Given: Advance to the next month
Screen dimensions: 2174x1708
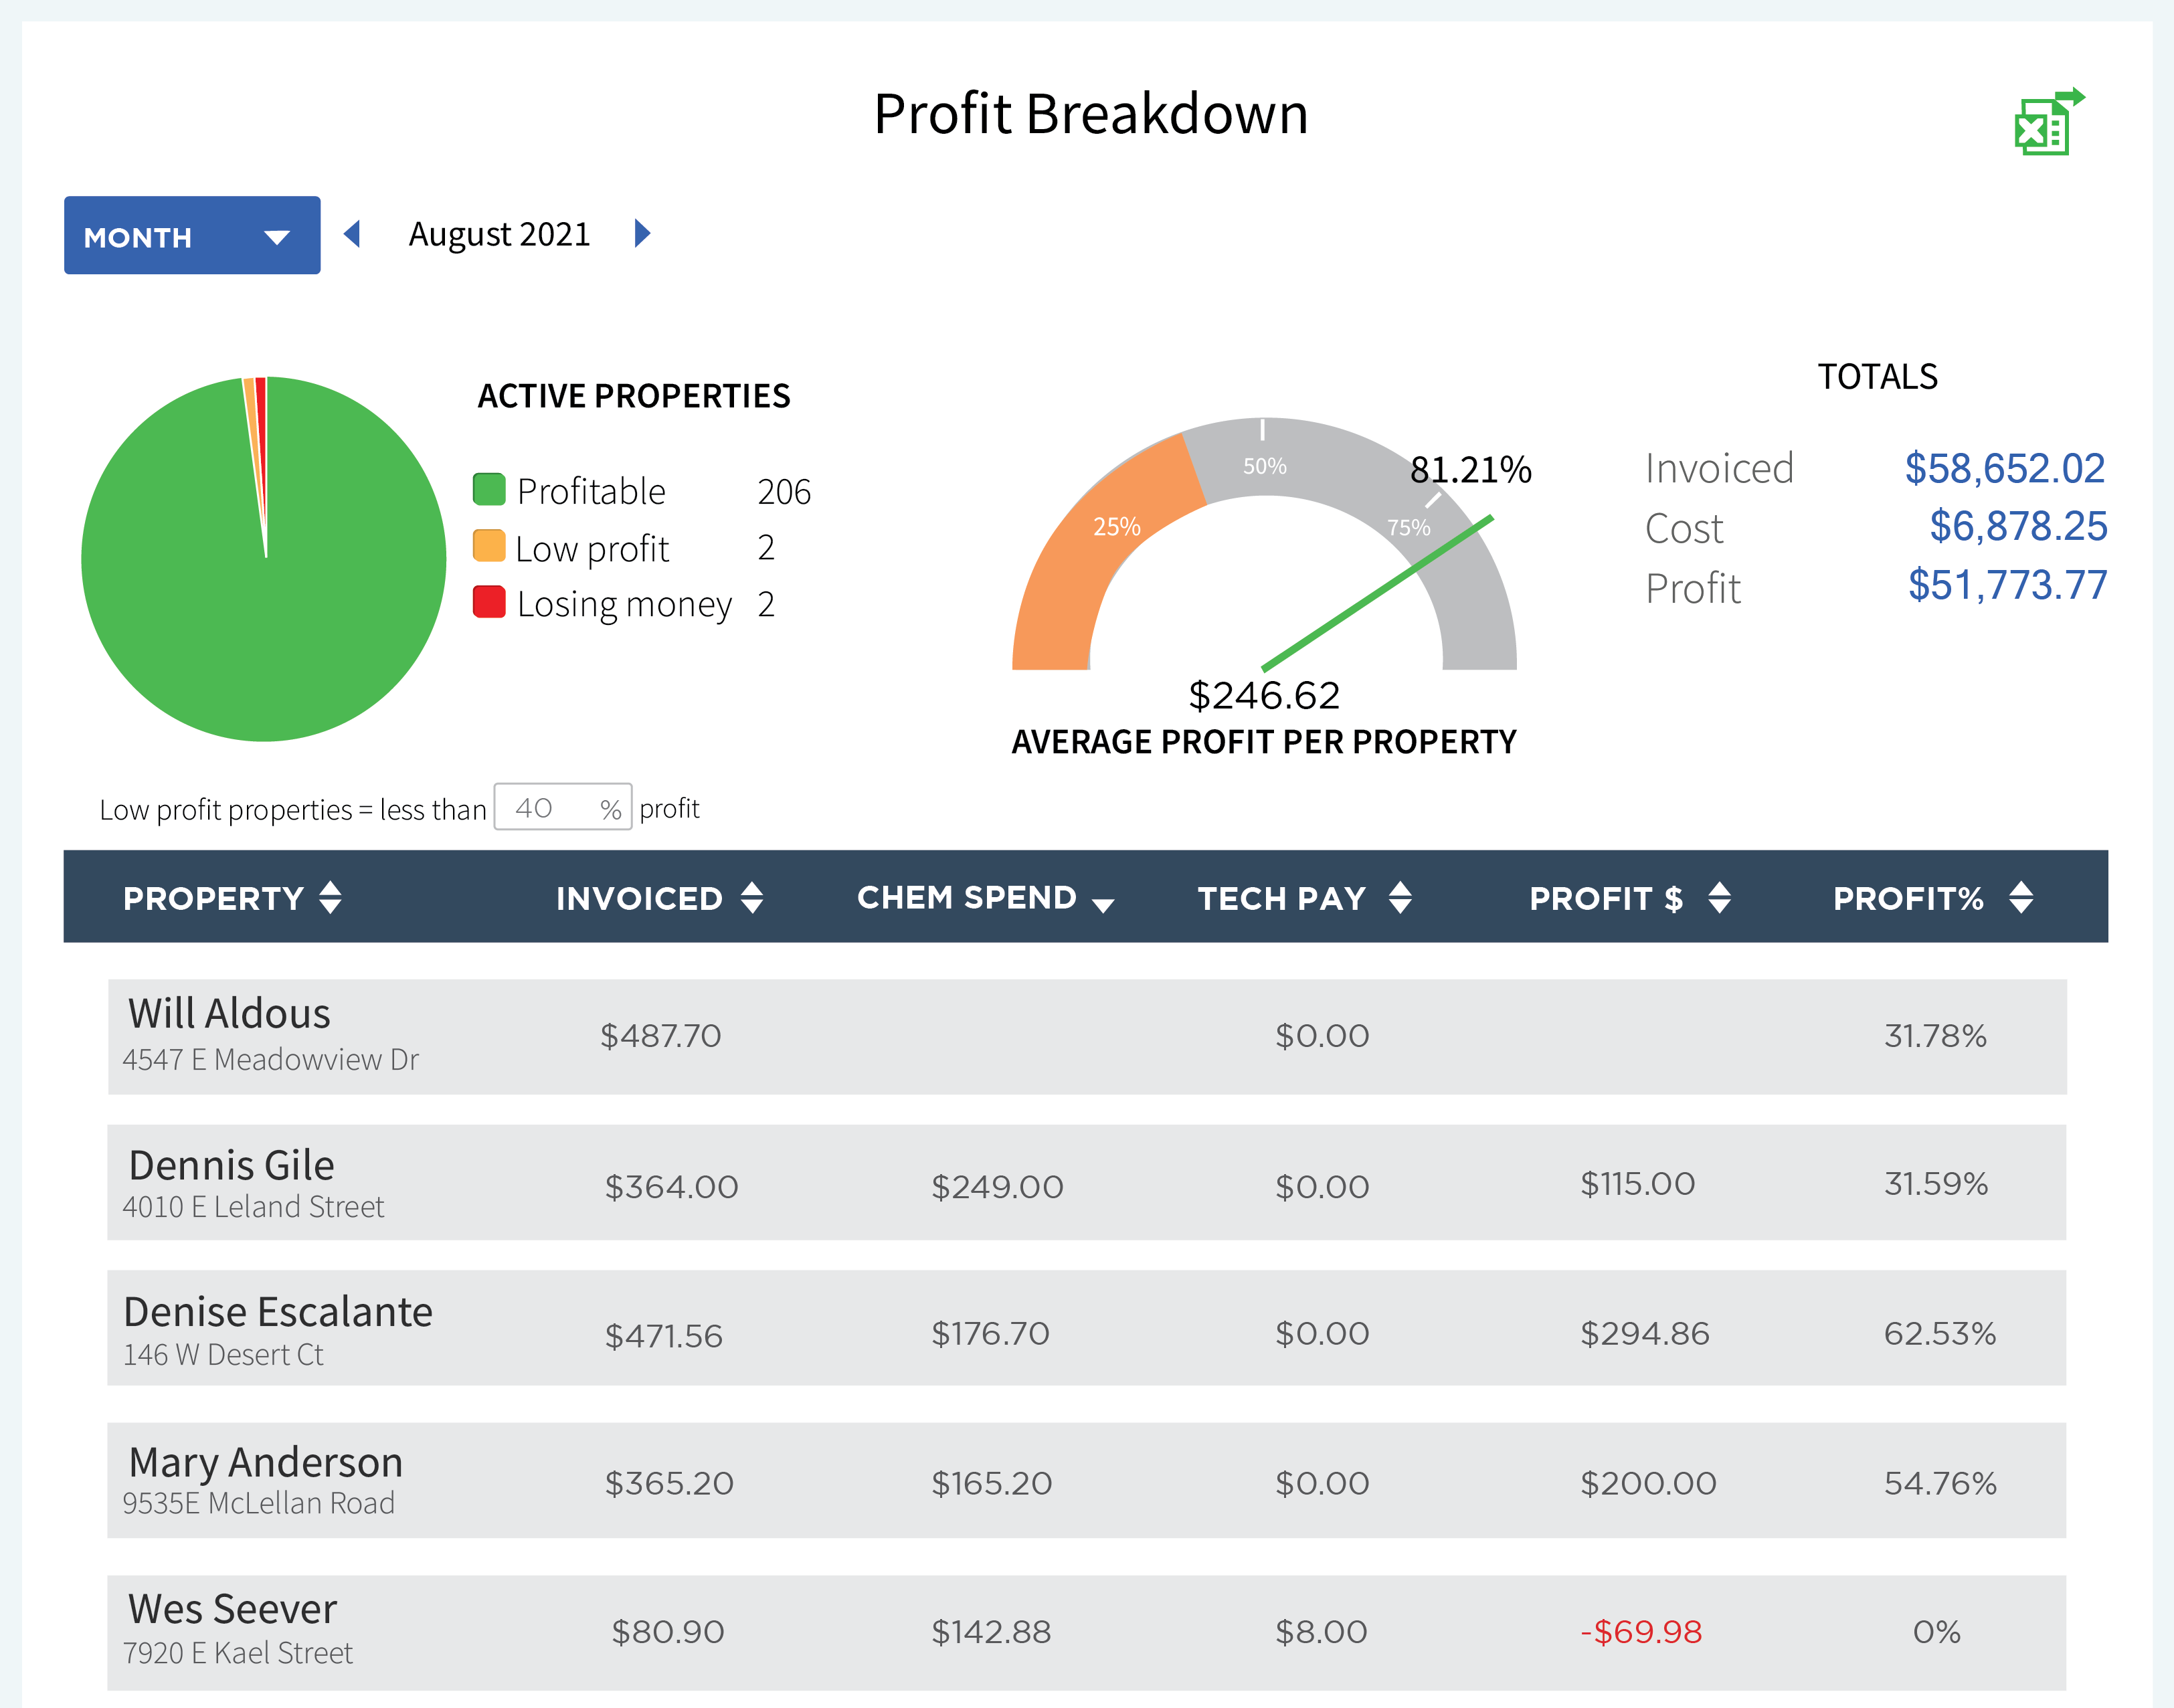Looking at the screenshot, I should pos(641,233).
